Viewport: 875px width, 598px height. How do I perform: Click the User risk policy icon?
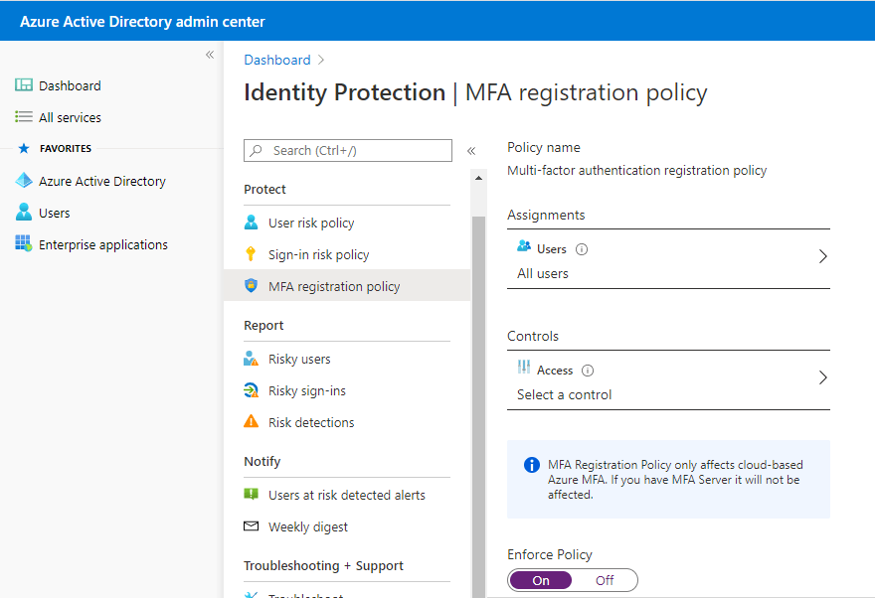[x=252, y=223]
